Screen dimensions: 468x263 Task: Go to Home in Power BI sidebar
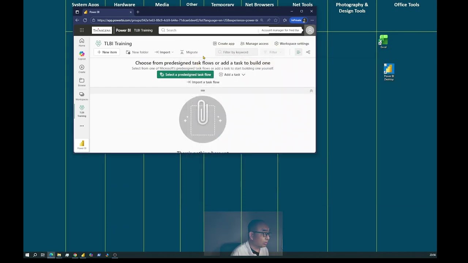pyautogui.click(x=82, y=42)
